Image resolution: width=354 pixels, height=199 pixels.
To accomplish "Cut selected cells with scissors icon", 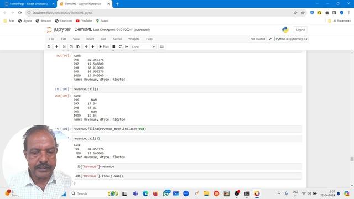I will tap(64, 46).
